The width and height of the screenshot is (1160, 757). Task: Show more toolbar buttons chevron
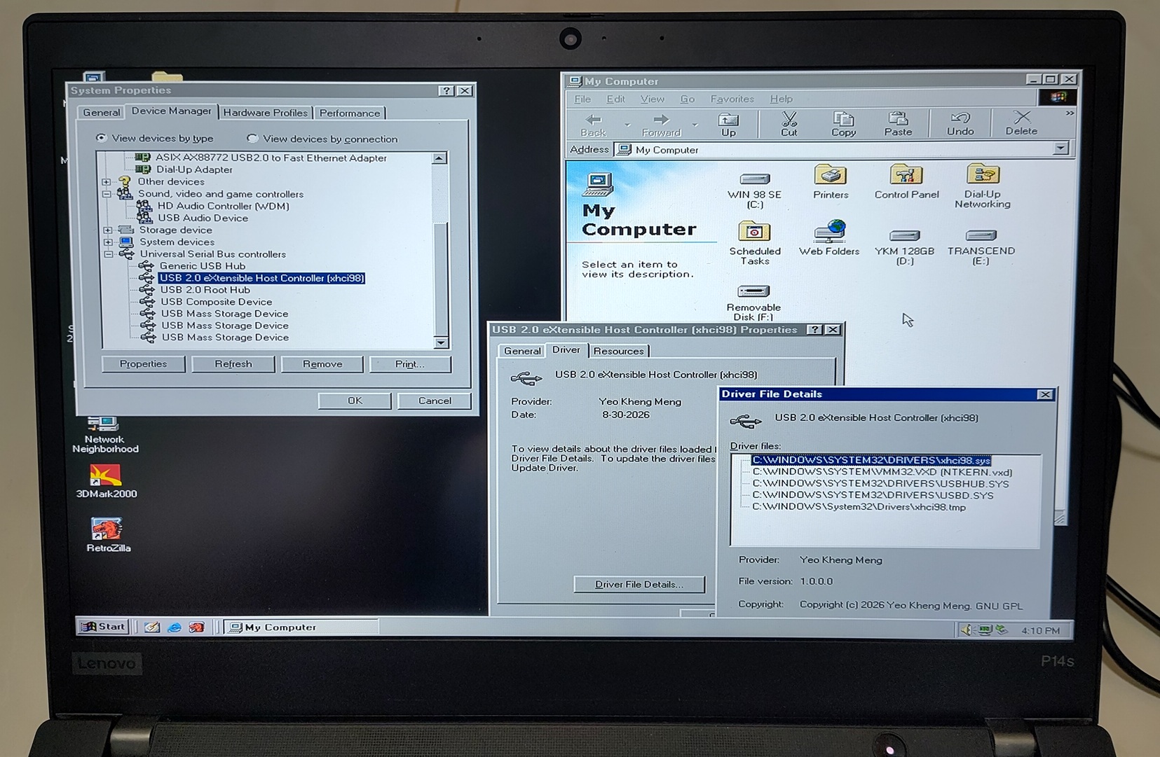(x=1070, y=113)
